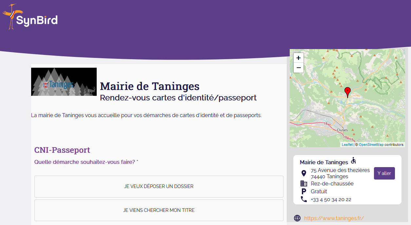Click the phone number +33 4 50 34 20 22
The width and height of the screenshot is (411, 225).
pyautogui.click(x=331, y=199)
